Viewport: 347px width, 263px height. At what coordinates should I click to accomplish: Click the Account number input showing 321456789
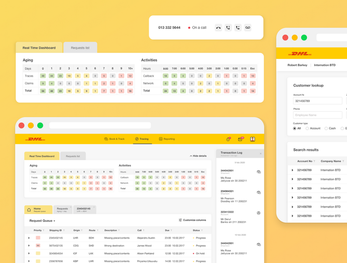(318, 101)
